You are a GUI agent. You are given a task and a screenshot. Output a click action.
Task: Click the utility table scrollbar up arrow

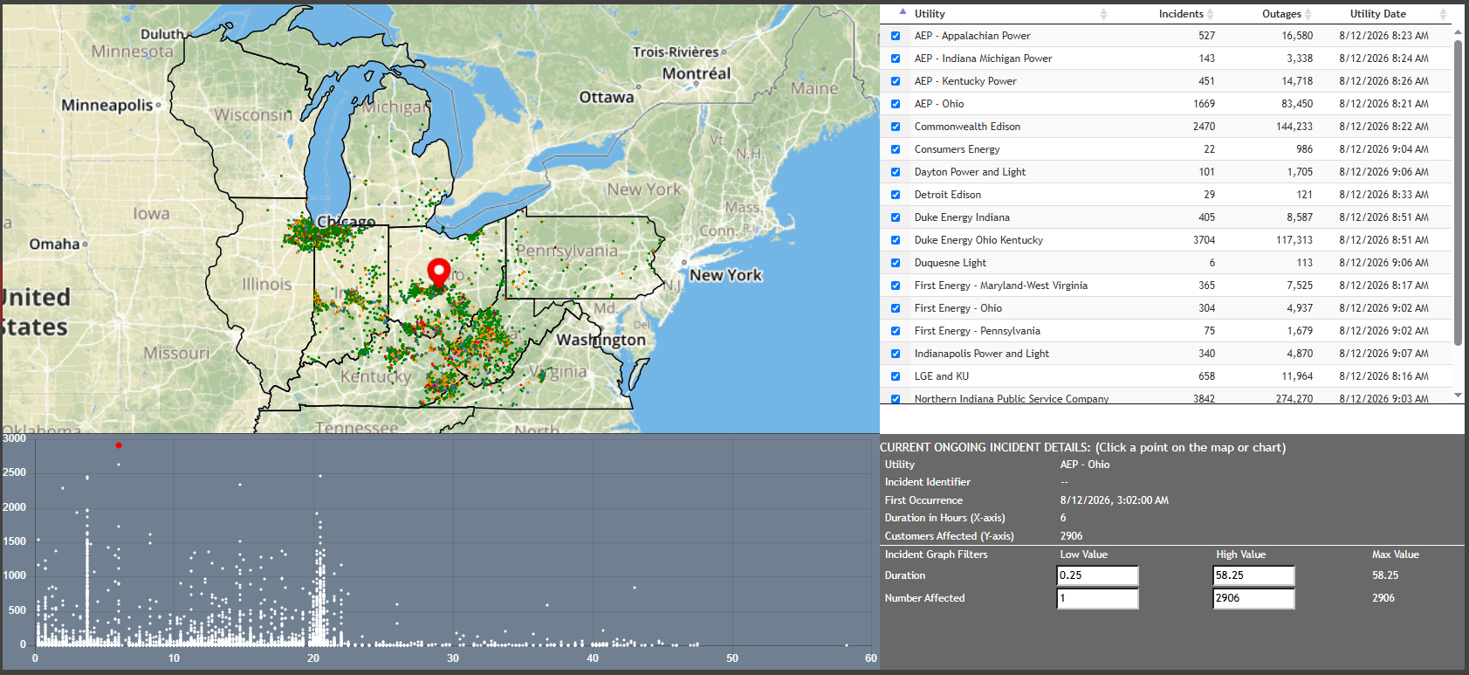point(1458,31)
